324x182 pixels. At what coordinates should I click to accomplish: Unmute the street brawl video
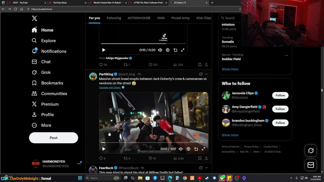coord(181,149)
